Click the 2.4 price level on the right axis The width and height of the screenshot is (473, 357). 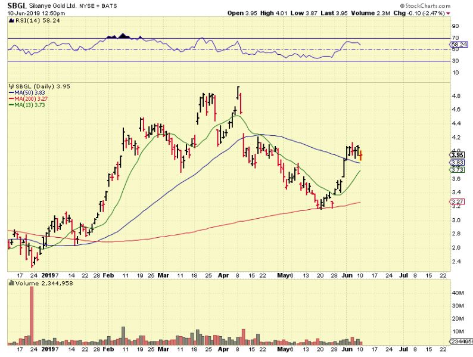456,262
